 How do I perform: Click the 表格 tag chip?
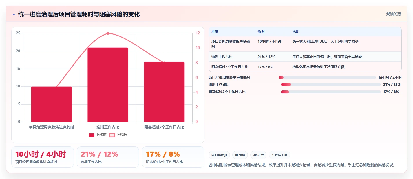click(240, 155)
